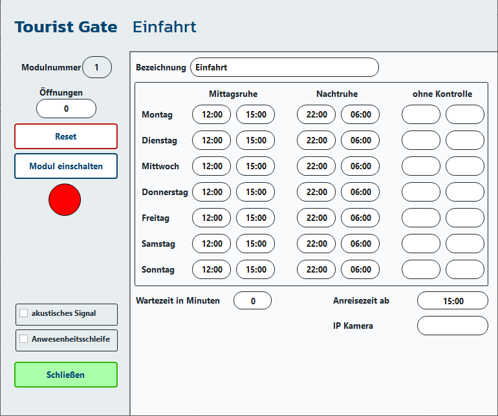Viewport: 498px width, 416px height.
Task: Click the red status indicator circle
Action: pyautogui.click(x=65, y=200)
